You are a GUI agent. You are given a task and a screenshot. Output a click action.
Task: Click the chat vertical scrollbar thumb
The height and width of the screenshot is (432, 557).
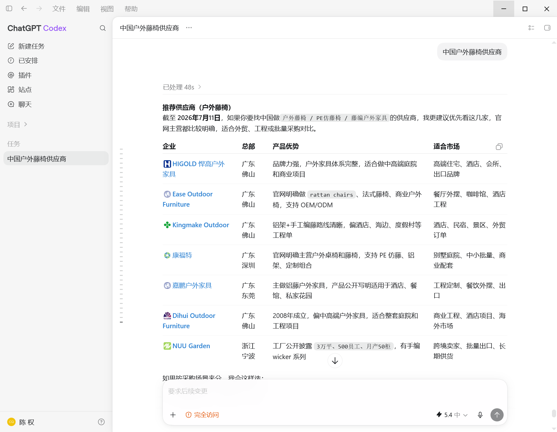(554, 414)
